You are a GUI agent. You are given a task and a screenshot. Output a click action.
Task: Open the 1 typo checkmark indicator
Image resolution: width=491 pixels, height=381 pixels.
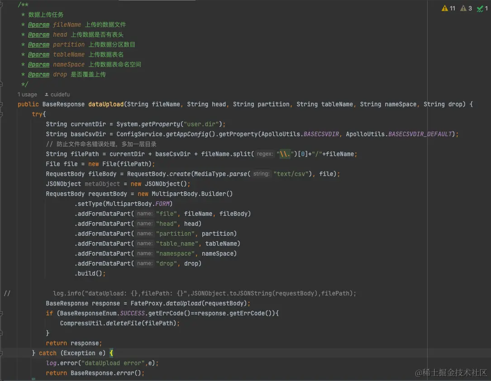(482, 9)
